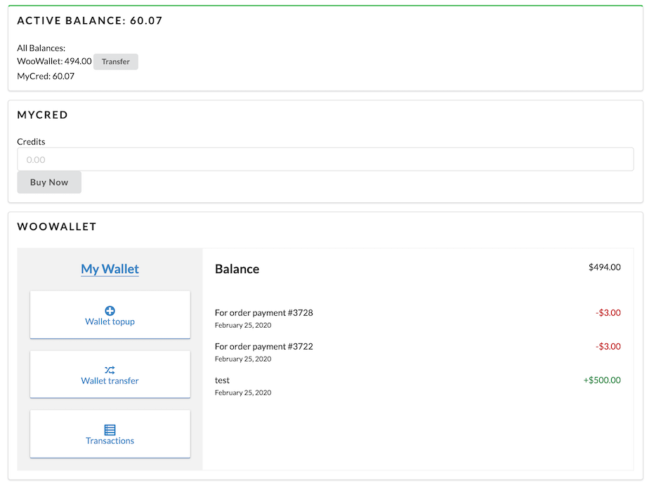This screenshot has height=490, width=649.
Task: Focus the Credits amount input field
Action: click(x=325, y=159)
